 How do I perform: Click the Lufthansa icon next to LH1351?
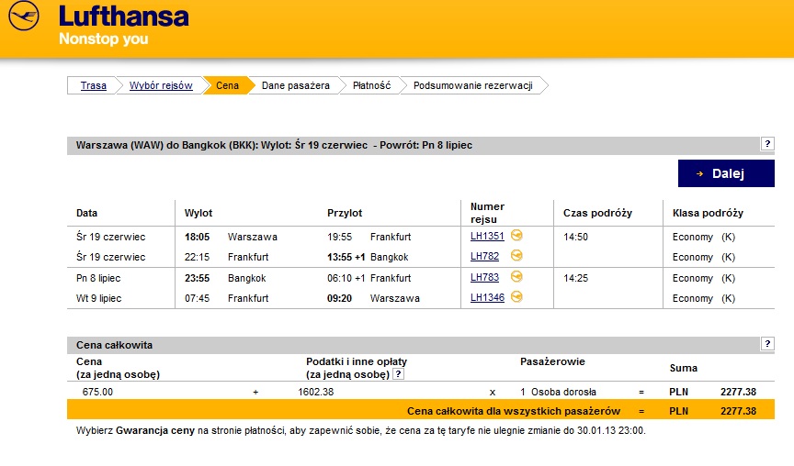[516, 235]
